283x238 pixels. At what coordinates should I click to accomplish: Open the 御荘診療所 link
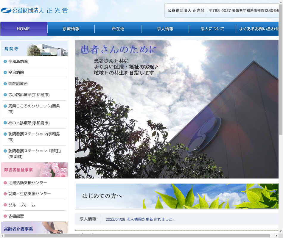click(x=18, y=84)
